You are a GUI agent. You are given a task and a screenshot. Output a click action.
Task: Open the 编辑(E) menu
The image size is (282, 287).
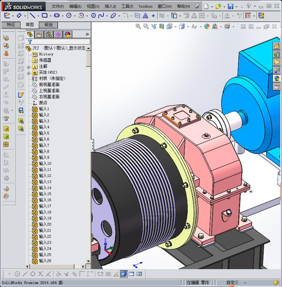pos(75,6)
